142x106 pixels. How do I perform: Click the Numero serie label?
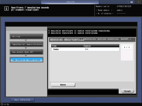pyautogui.click(x=103, y=6)
